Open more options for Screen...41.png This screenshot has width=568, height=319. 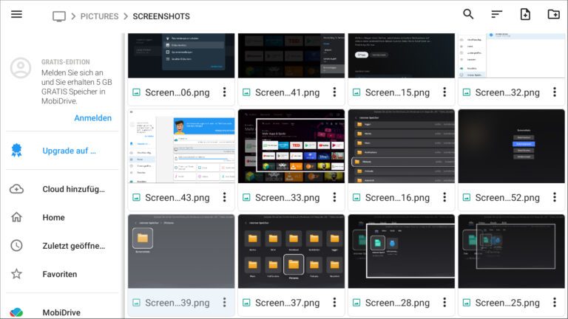pyautogui.click(x=335, y=92)
